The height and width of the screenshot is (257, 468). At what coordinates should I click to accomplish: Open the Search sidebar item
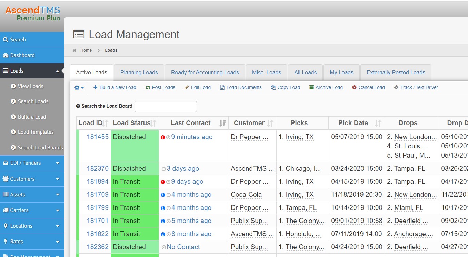pos(32,40)
